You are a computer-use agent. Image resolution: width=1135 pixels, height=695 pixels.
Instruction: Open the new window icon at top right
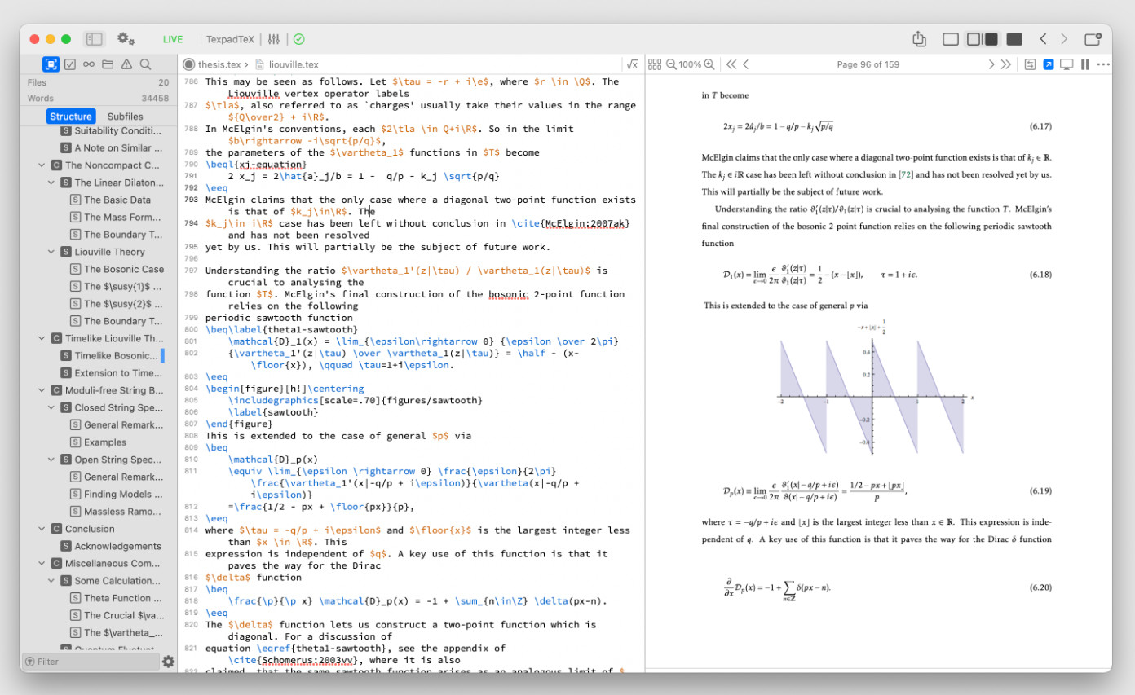click(1093, 39)
